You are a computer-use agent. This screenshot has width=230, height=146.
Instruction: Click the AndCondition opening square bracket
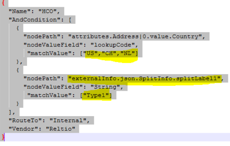click(x=70, y=20)
